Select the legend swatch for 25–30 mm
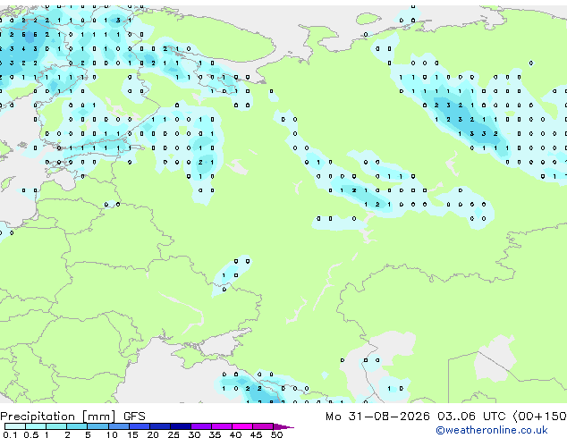The height and width of the screenshot is (438, 567). point(181,426)
